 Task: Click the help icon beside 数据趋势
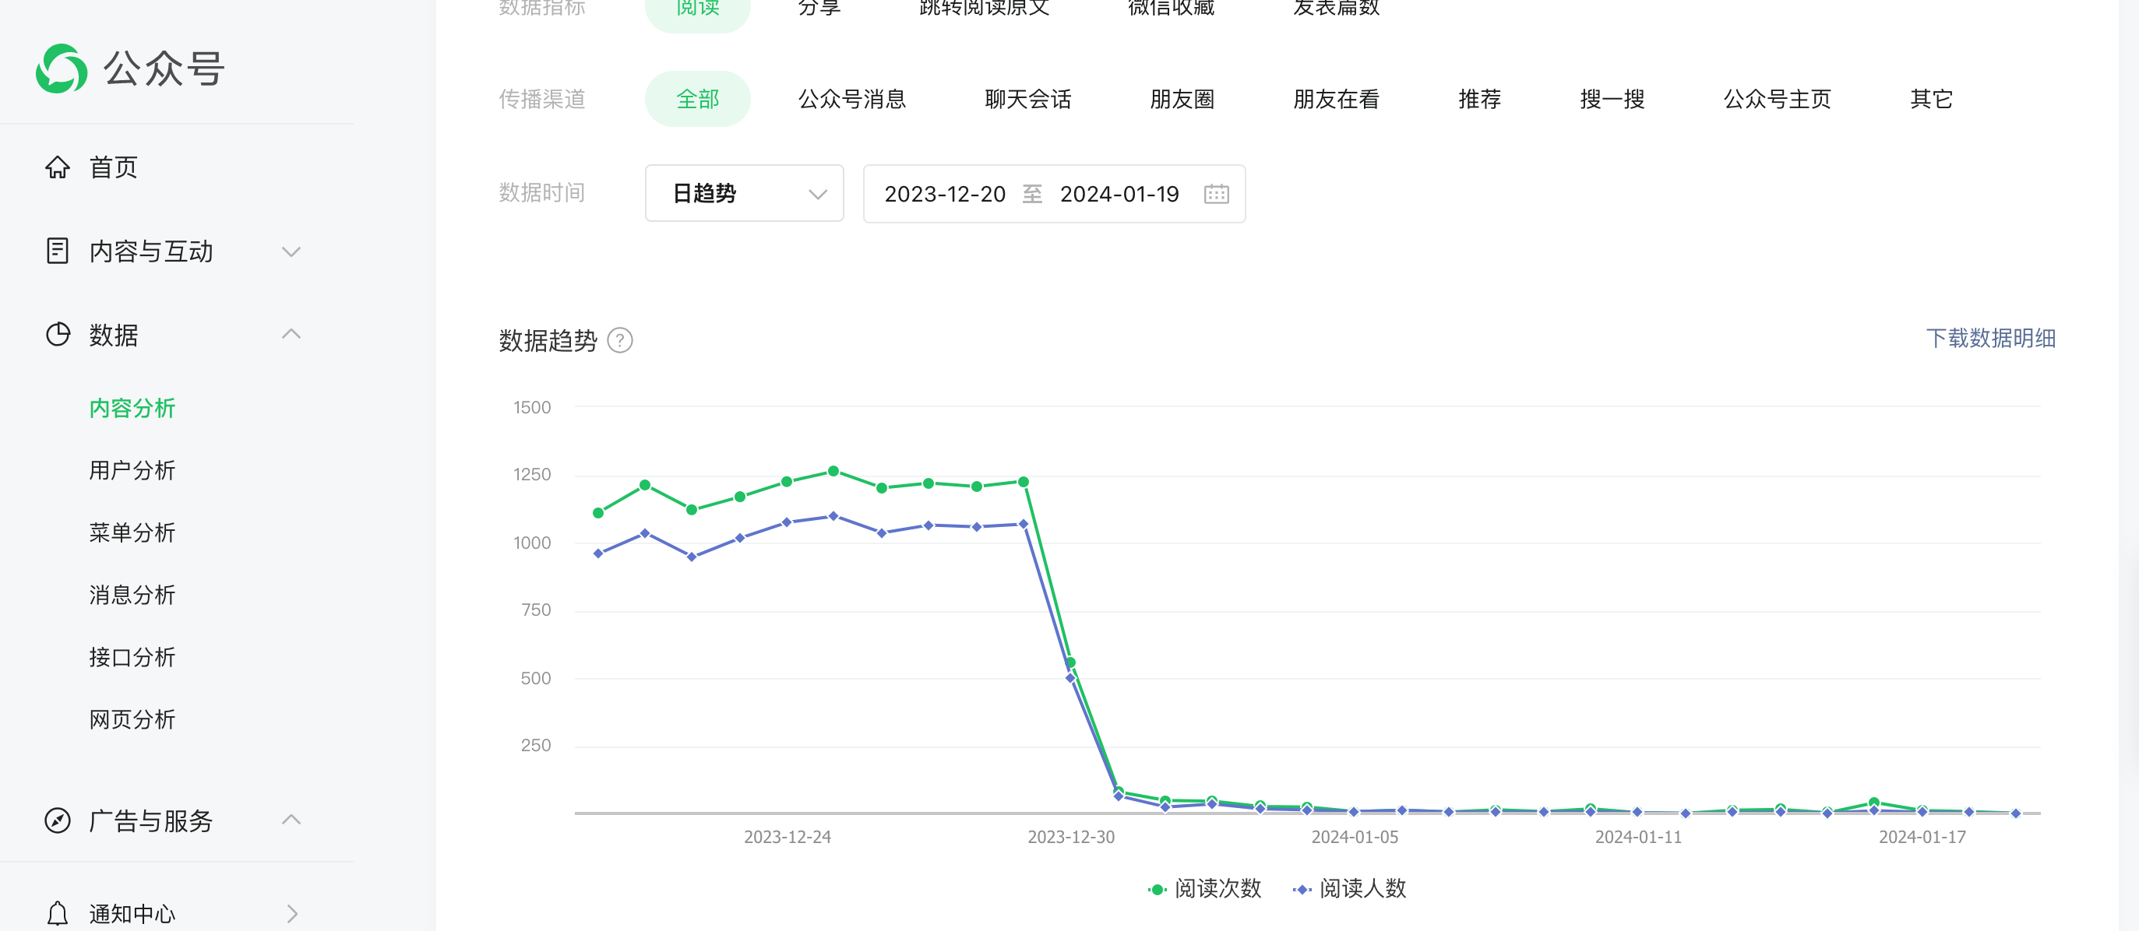619,340
